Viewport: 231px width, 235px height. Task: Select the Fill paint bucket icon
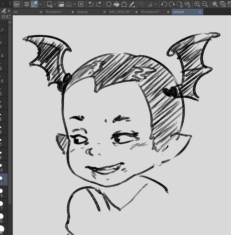tap(116, 4)
